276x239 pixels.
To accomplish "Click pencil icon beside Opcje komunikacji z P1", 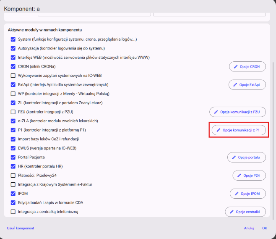I will [218, 130].
